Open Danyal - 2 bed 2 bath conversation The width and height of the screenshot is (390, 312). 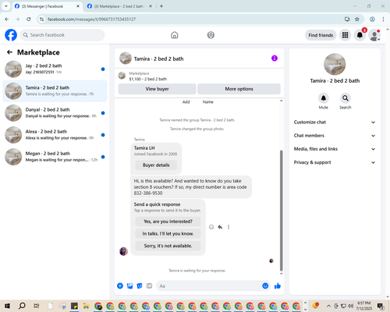coord(55,113)
